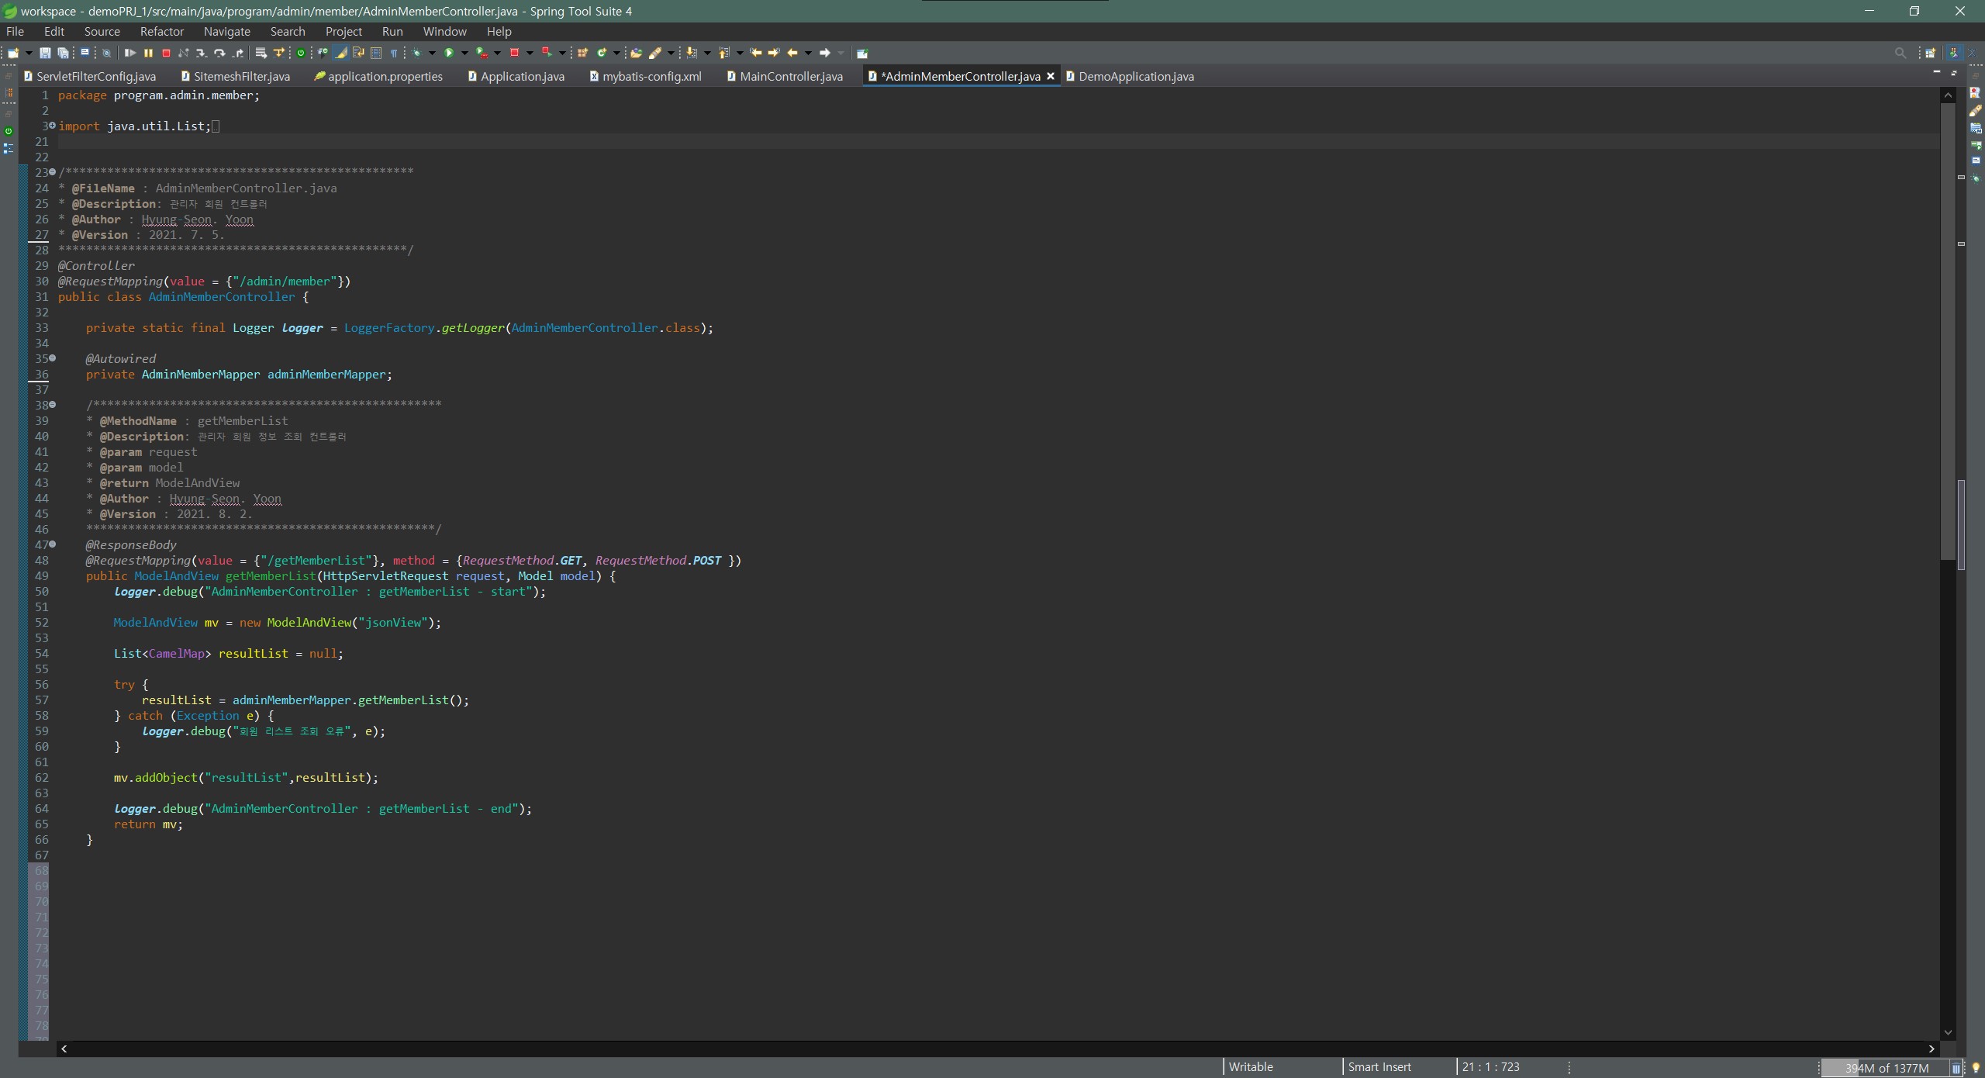Image resolution: width=1985 pixels, height=1078 pixels.
Task: Click the heap memory status indicator
Action: [x=1886, y=1068]
